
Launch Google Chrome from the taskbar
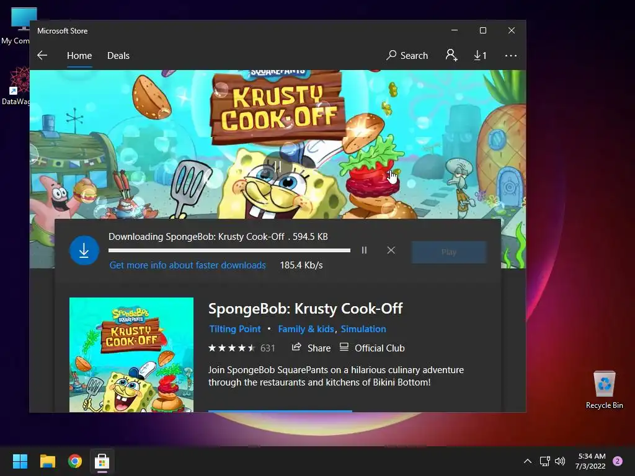tap(75, 461)
